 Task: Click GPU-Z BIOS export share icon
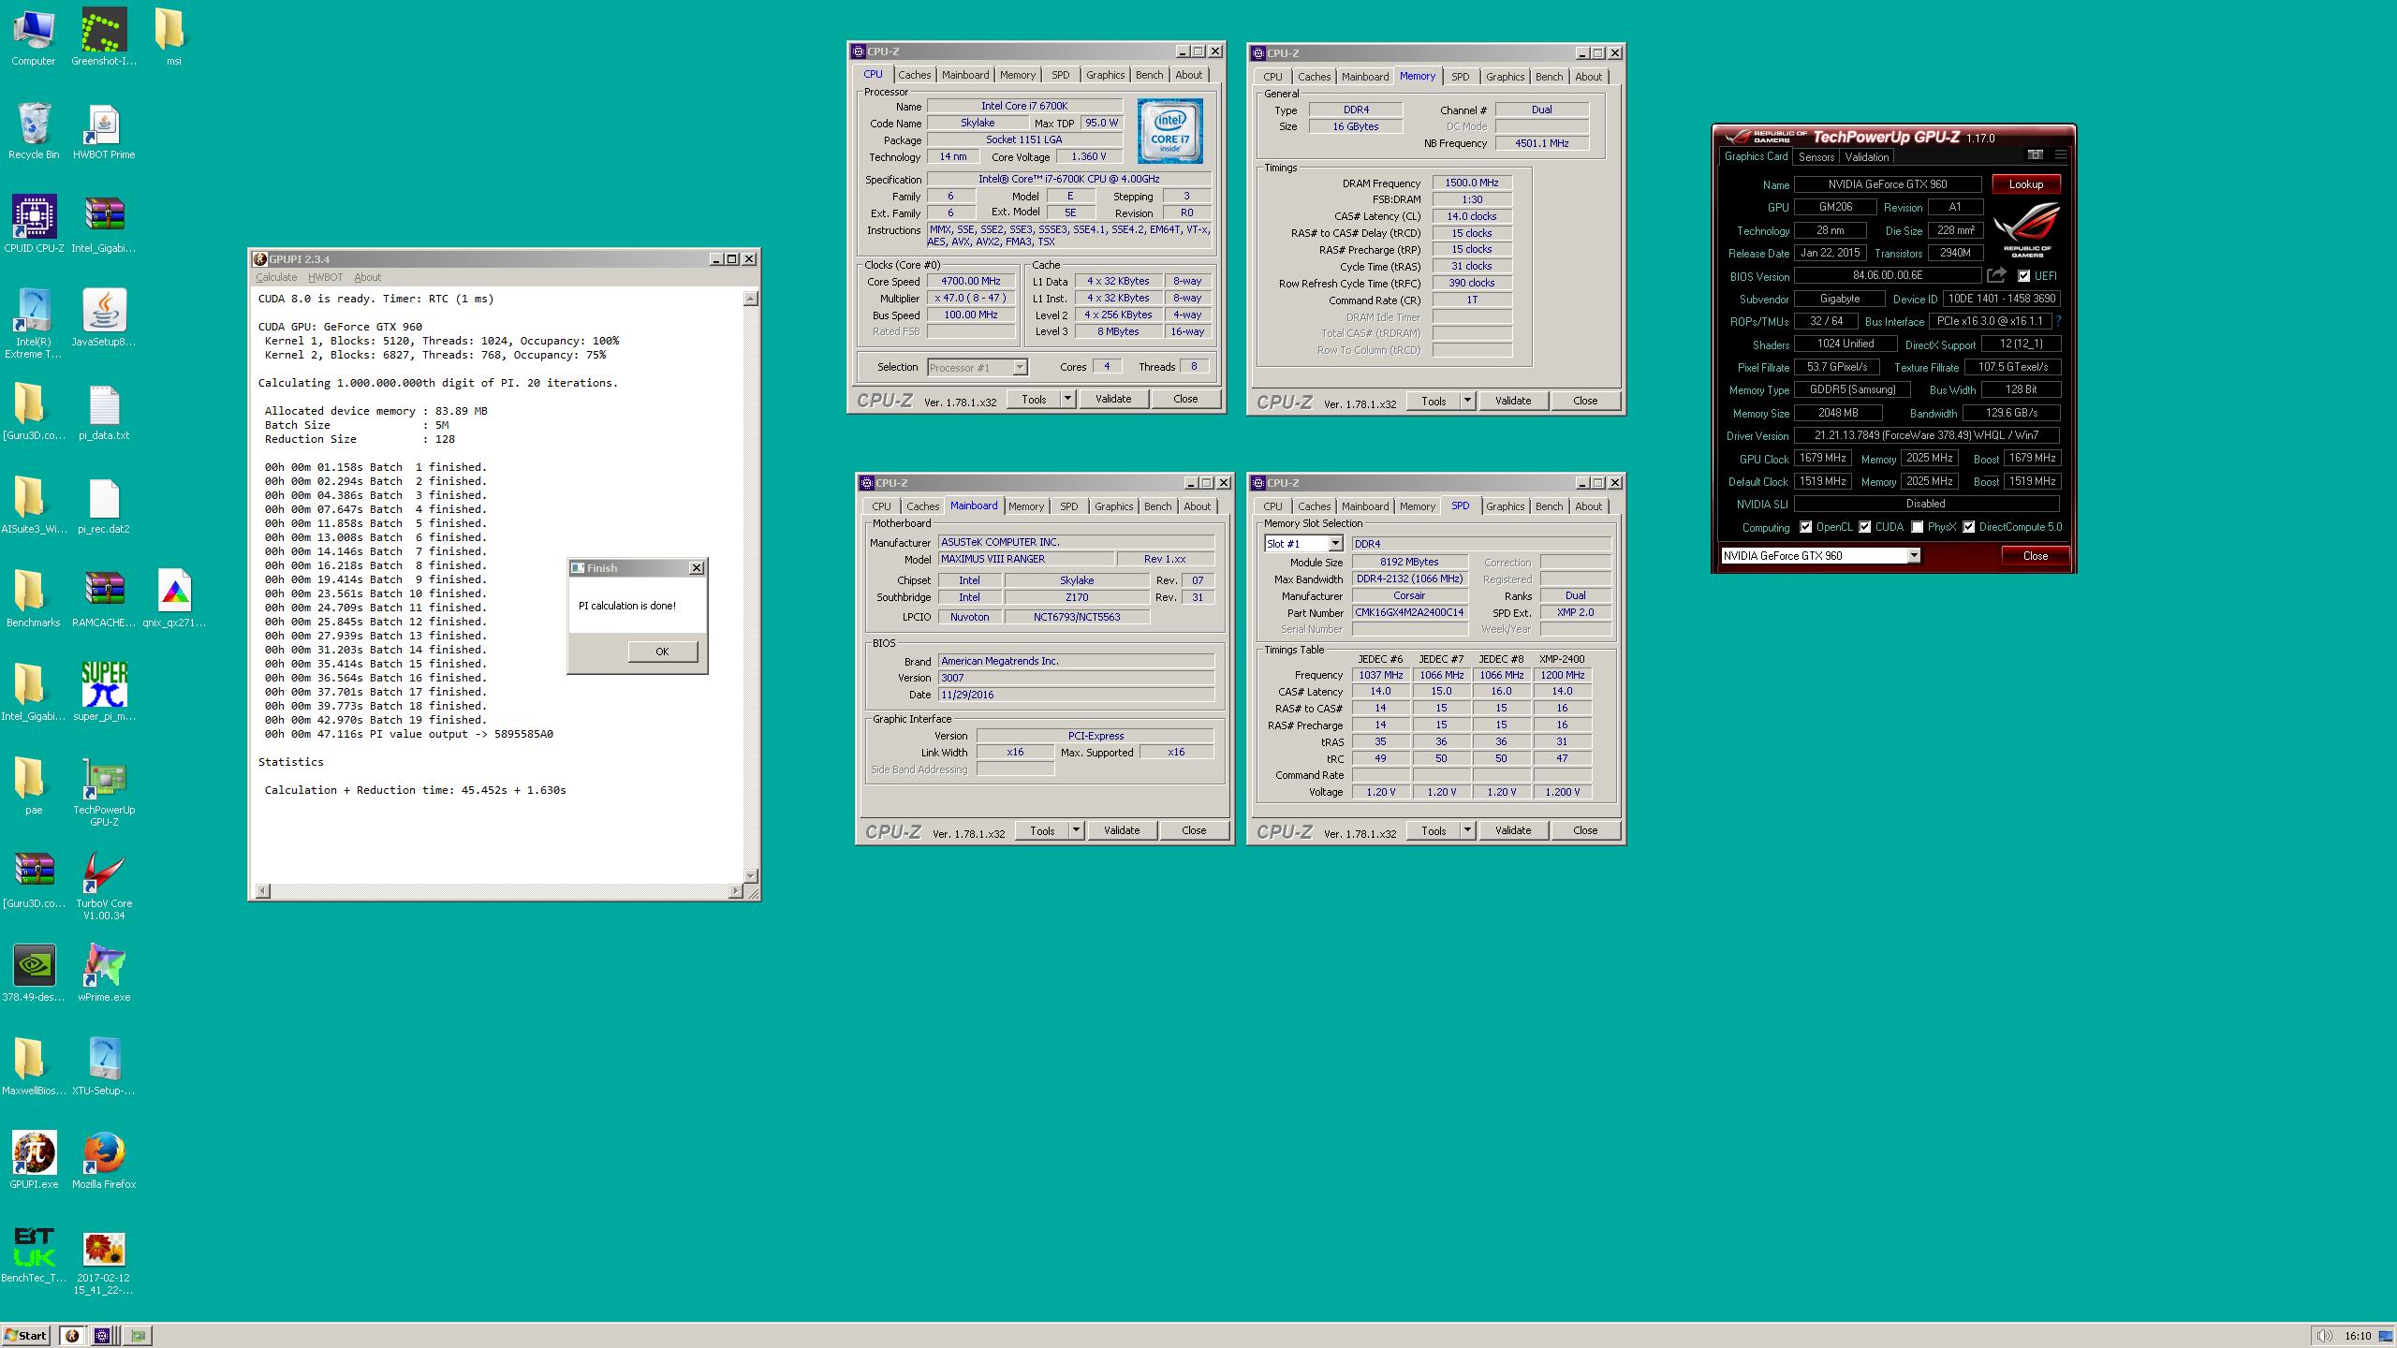click(x=1996, y=275)
